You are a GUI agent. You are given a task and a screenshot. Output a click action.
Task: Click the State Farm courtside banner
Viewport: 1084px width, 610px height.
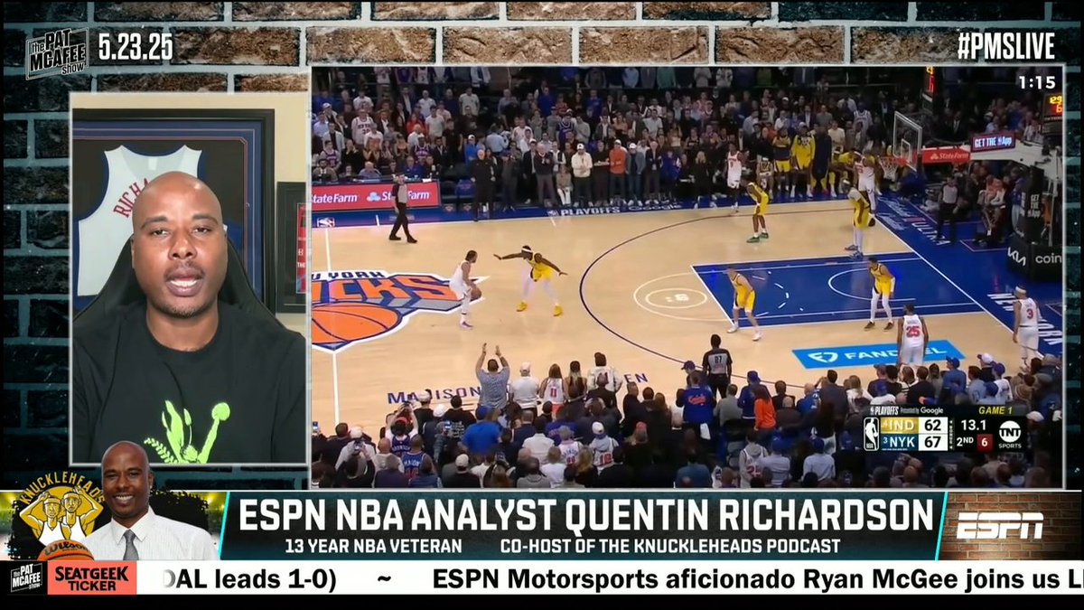(376, 196)
